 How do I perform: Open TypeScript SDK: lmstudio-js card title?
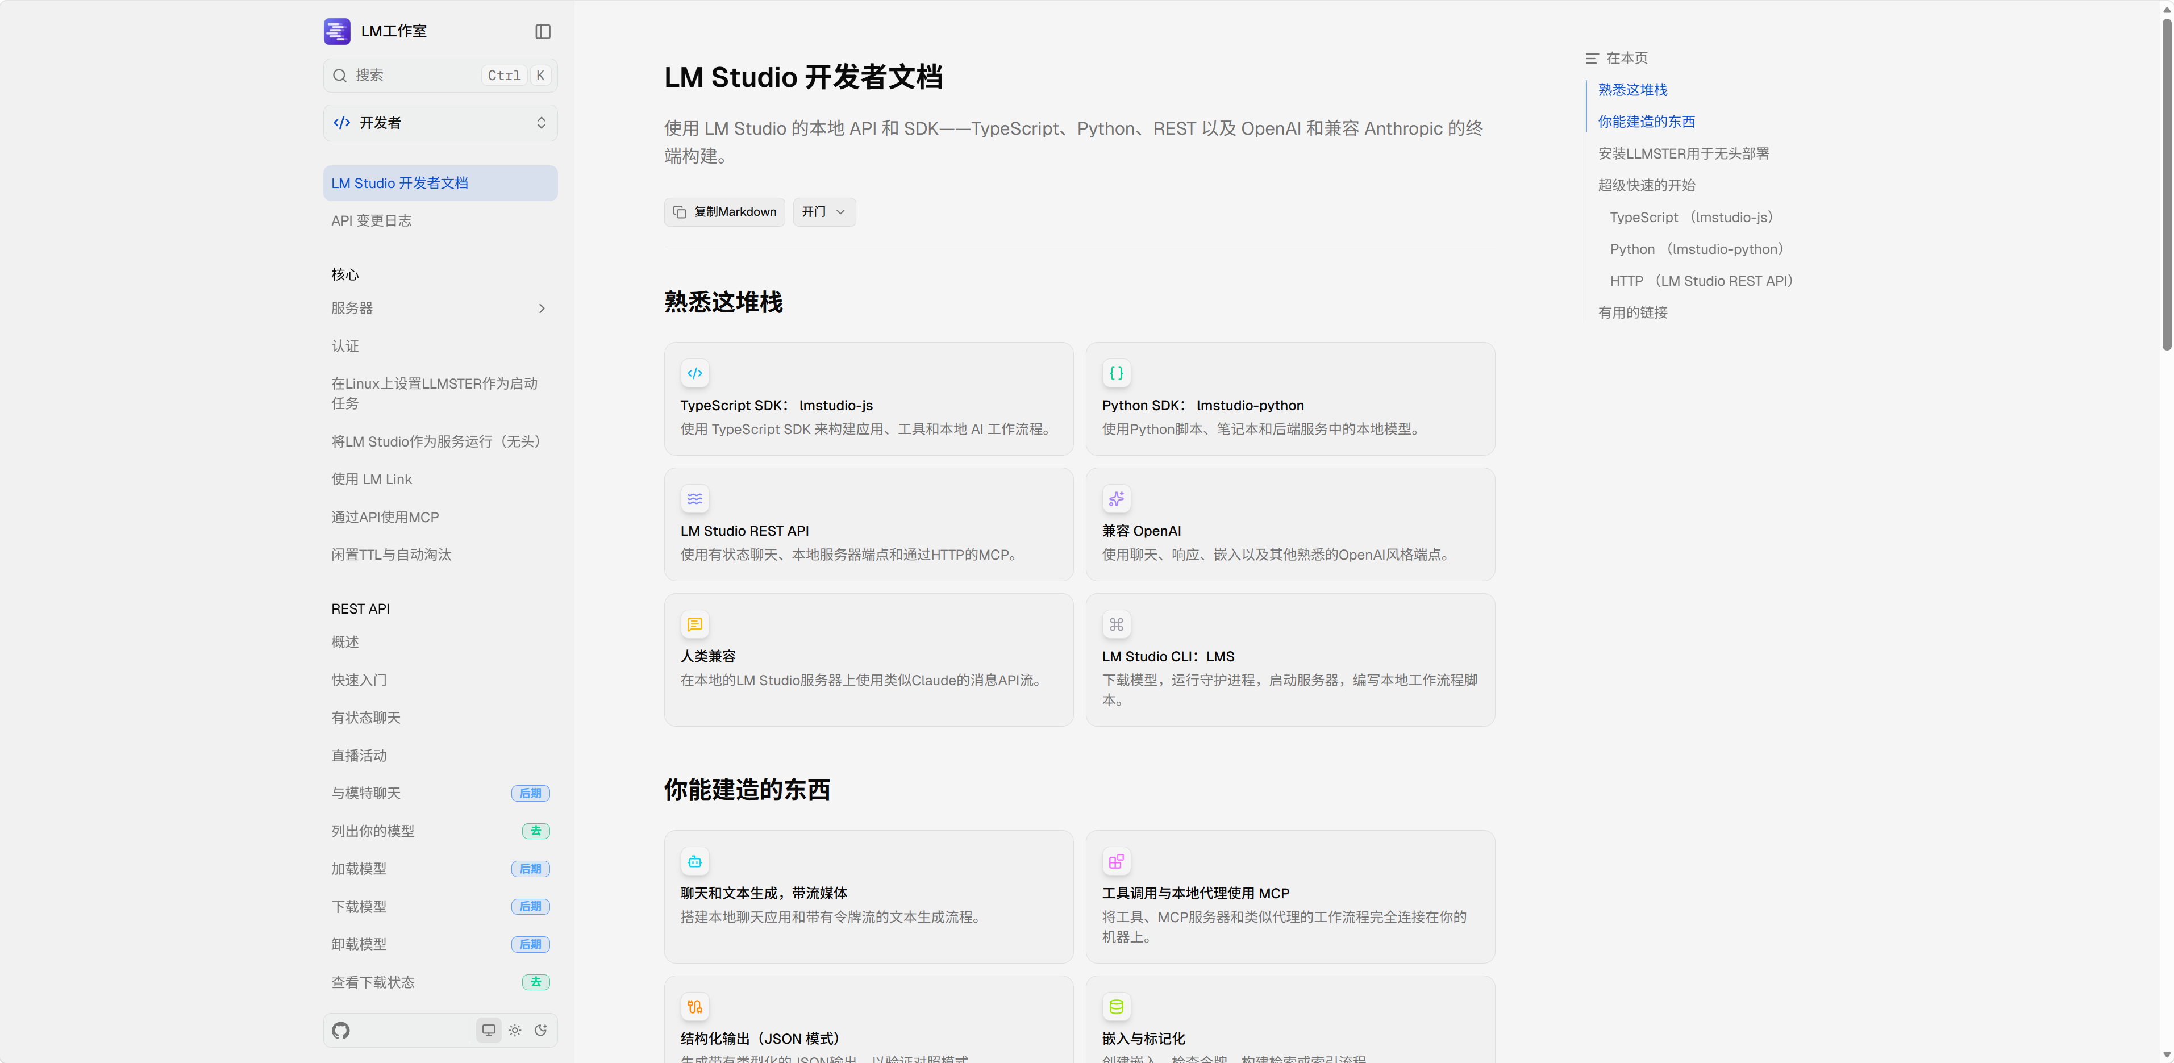click(x=776, y=406)
